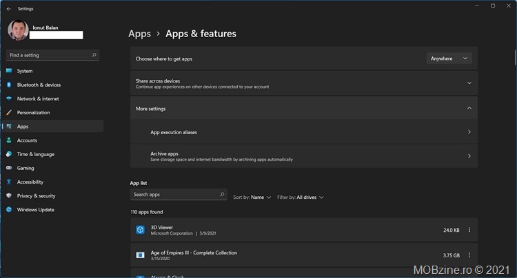Viewport: 517px width, 278px height.
Task: Click the Ionut Balan account name
Action: [x=45, y=28]
